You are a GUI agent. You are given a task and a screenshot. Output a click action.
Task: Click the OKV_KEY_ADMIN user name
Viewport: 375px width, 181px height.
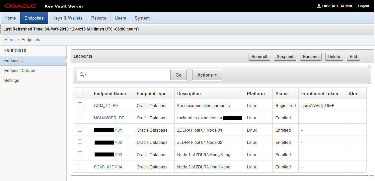point(337,6)
